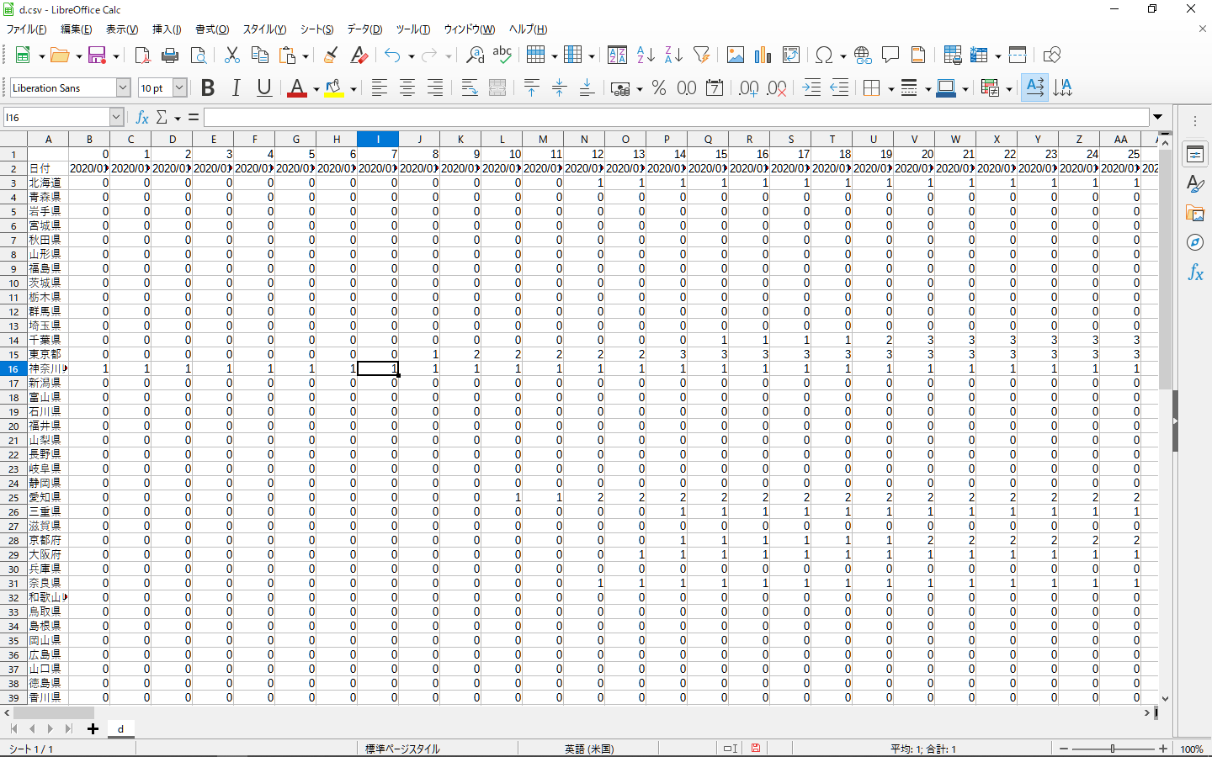Toggle left-to-right text direction button

[1035, 87]
